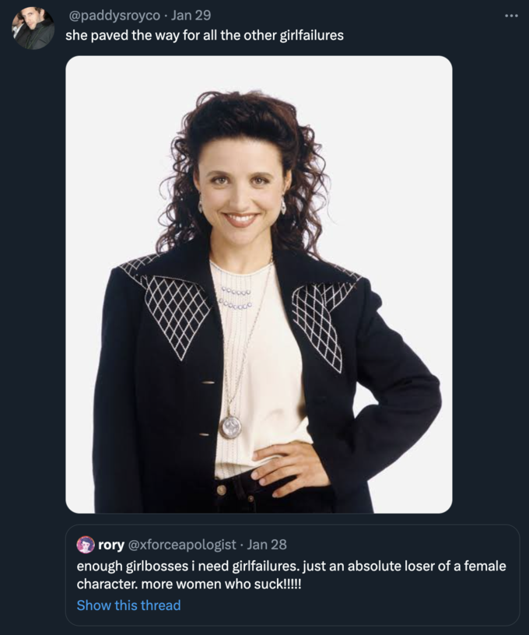Open the quoted tweet text about girlbosses
This screenshot has height=635, width=529.
point(292,575)
